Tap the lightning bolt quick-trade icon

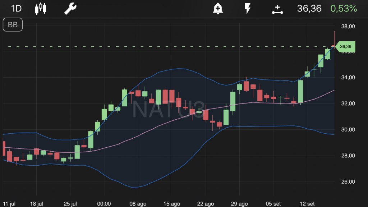(248, 9)
